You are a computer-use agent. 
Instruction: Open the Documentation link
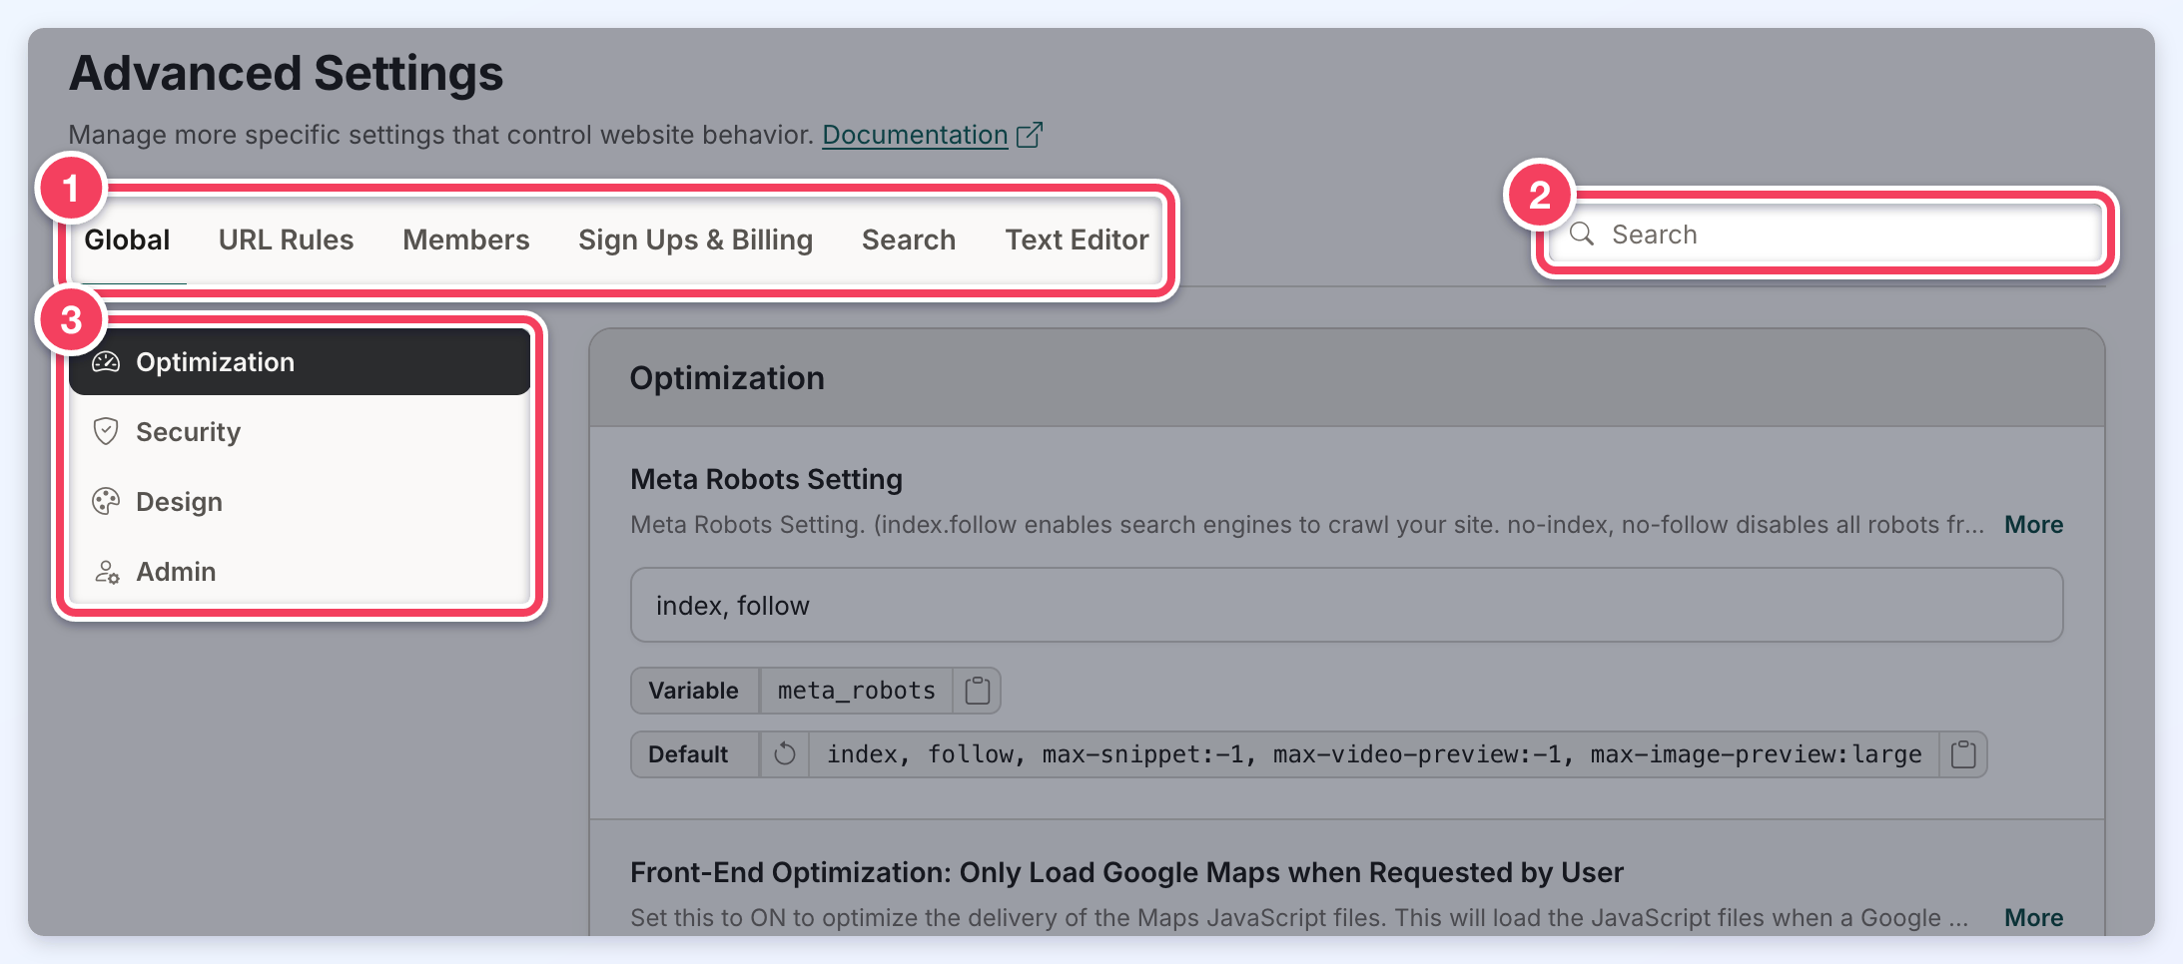click(915, 135)
